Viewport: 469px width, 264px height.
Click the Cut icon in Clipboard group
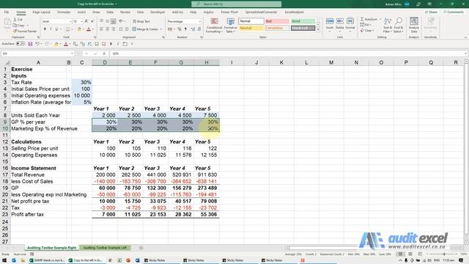[x=15, y=20]
